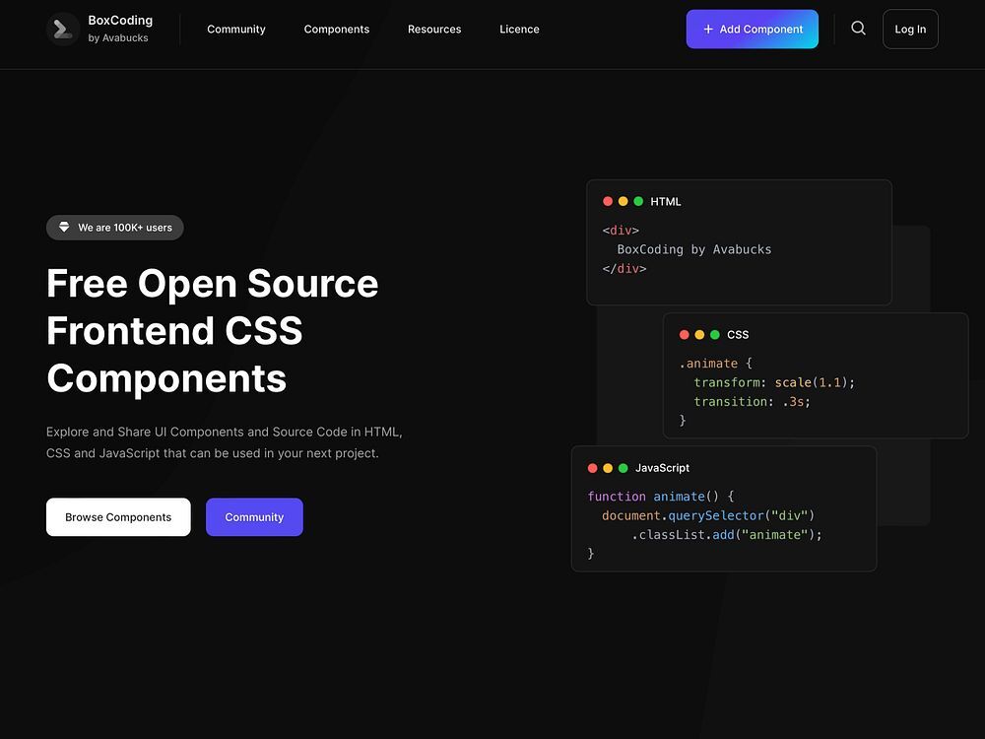Click the Log In button
This screenshot has height=739, width=985.
910,29
